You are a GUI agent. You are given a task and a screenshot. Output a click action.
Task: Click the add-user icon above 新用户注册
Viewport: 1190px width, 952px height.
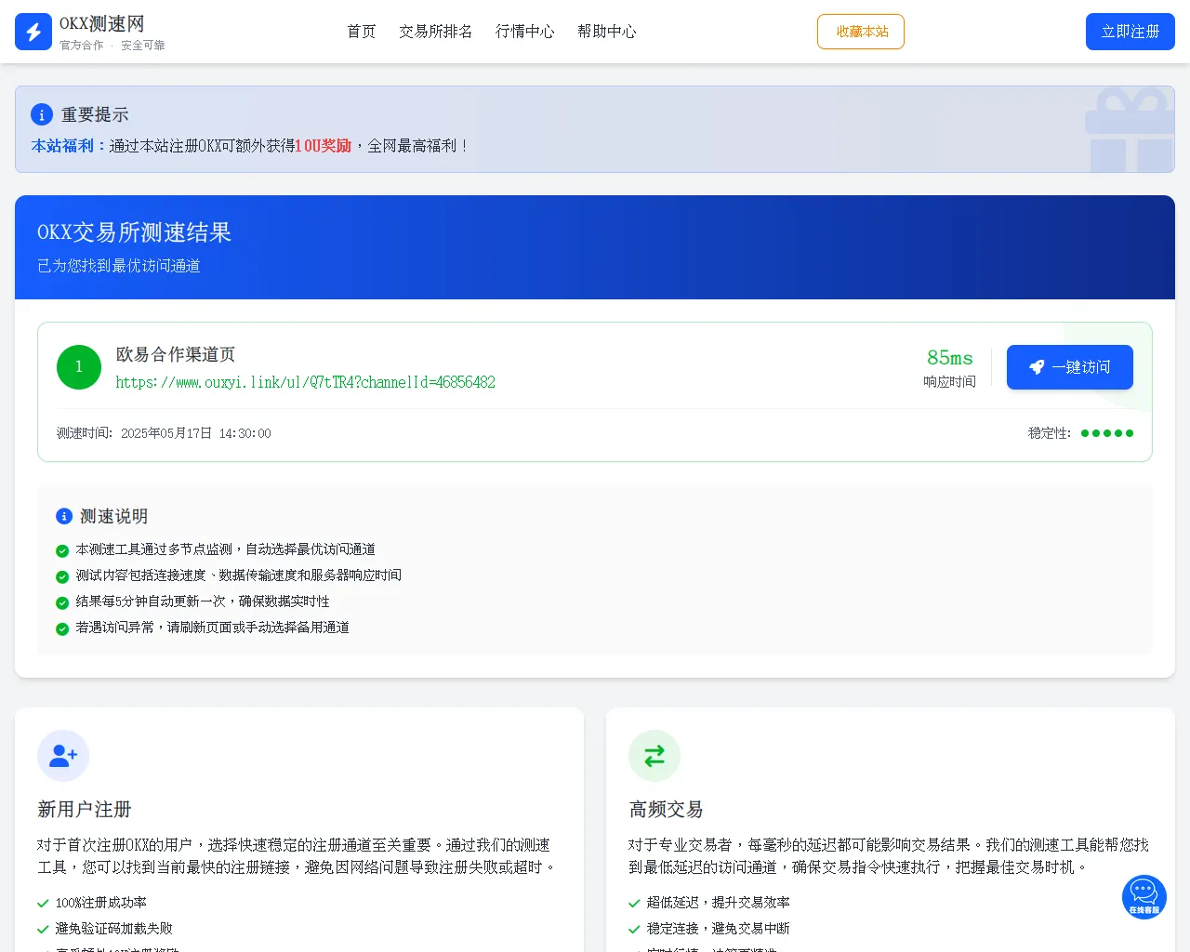[63, 756]
